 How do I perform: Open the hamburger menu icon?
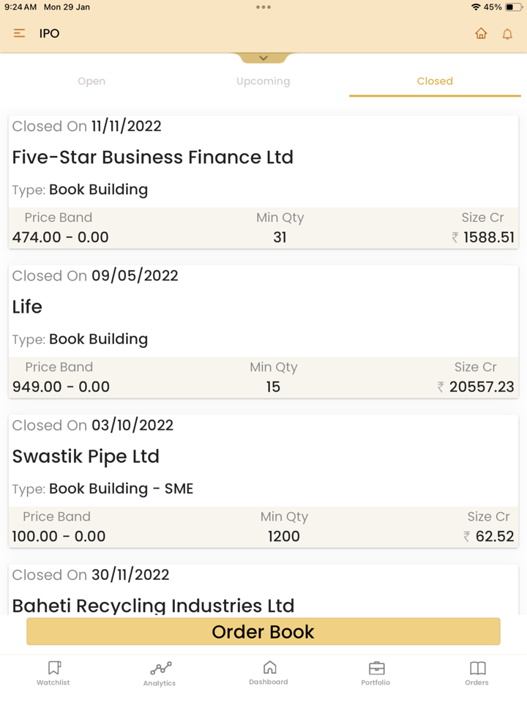click(x=20, y=34)
